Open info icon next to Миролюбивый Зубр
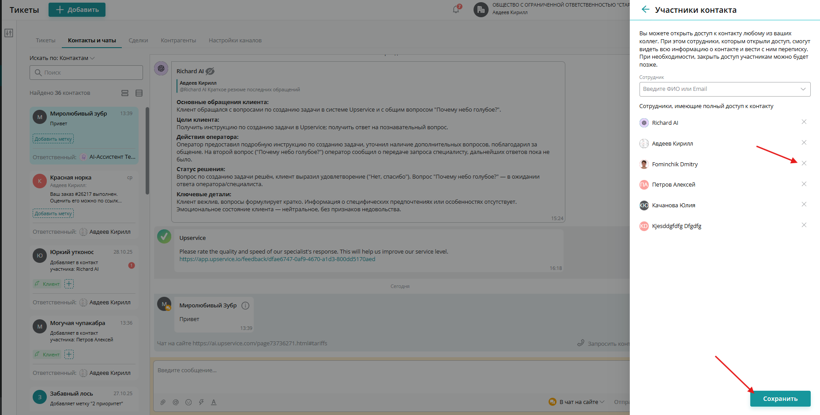This screenshot has height=415, width=820. (x=245, y=306)
